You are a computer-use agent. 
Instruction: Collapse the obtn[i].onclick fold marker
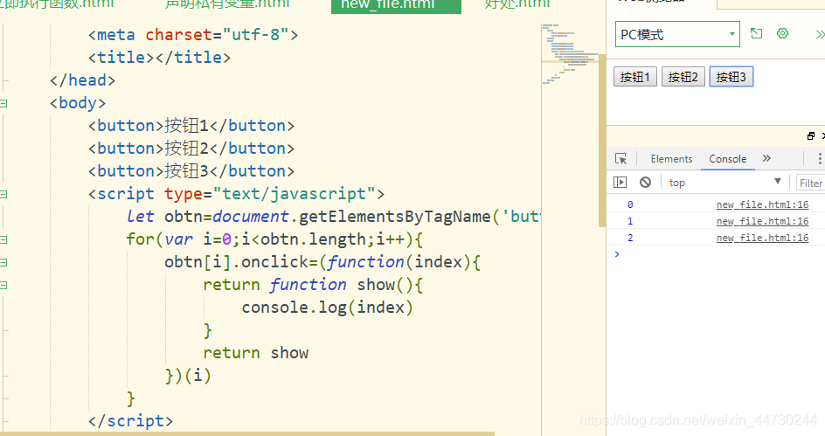pos(3,262)
